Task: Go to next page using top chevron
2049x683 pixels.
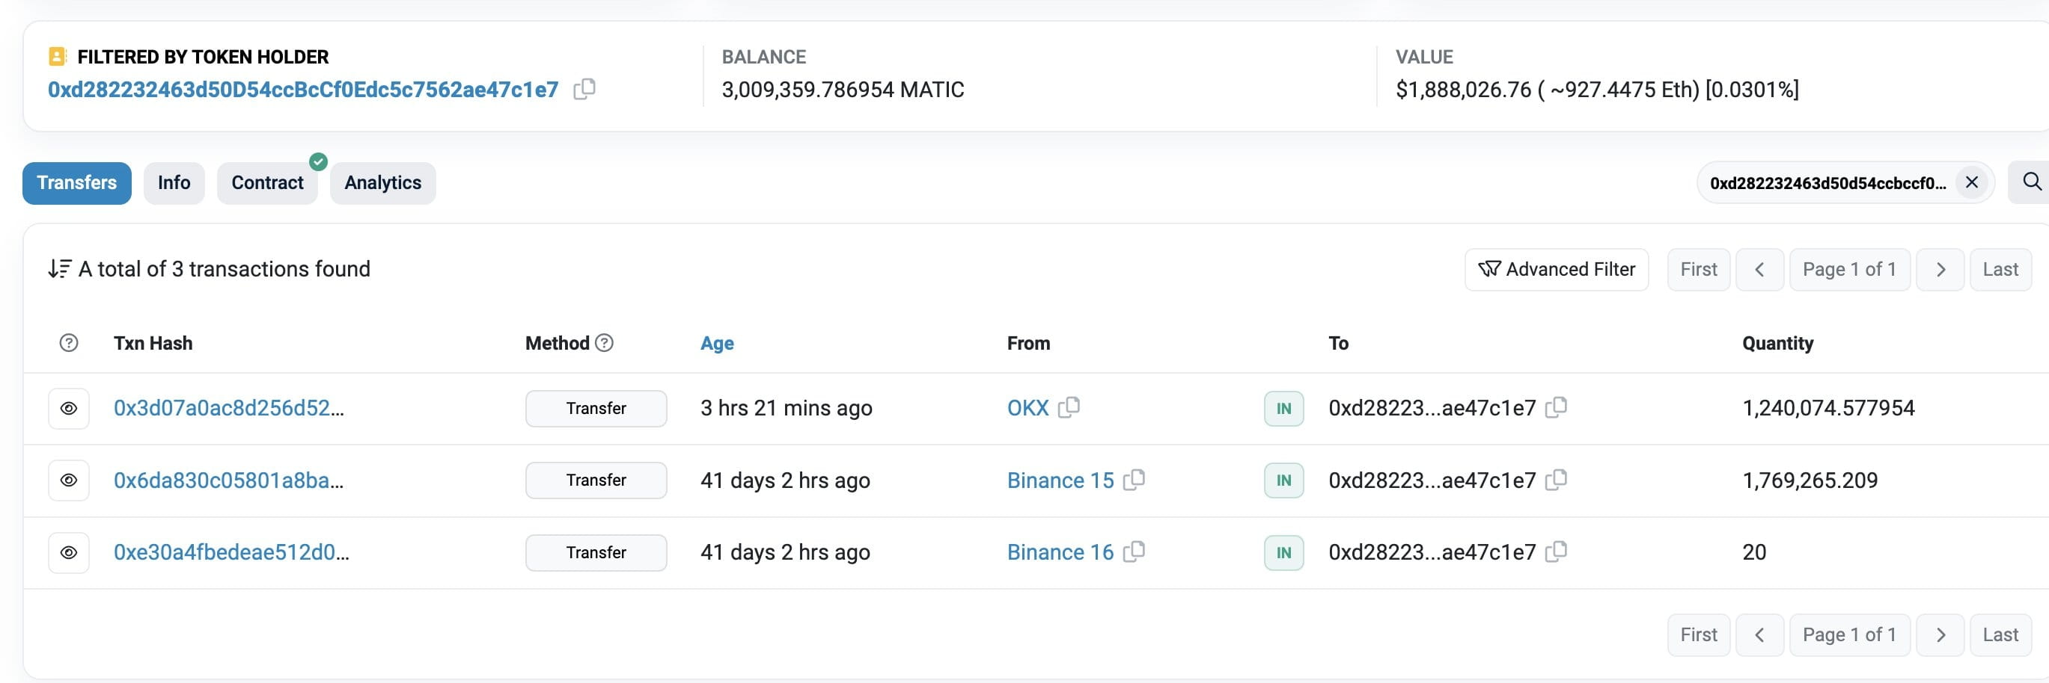Action: click(x=1940, y=269)
